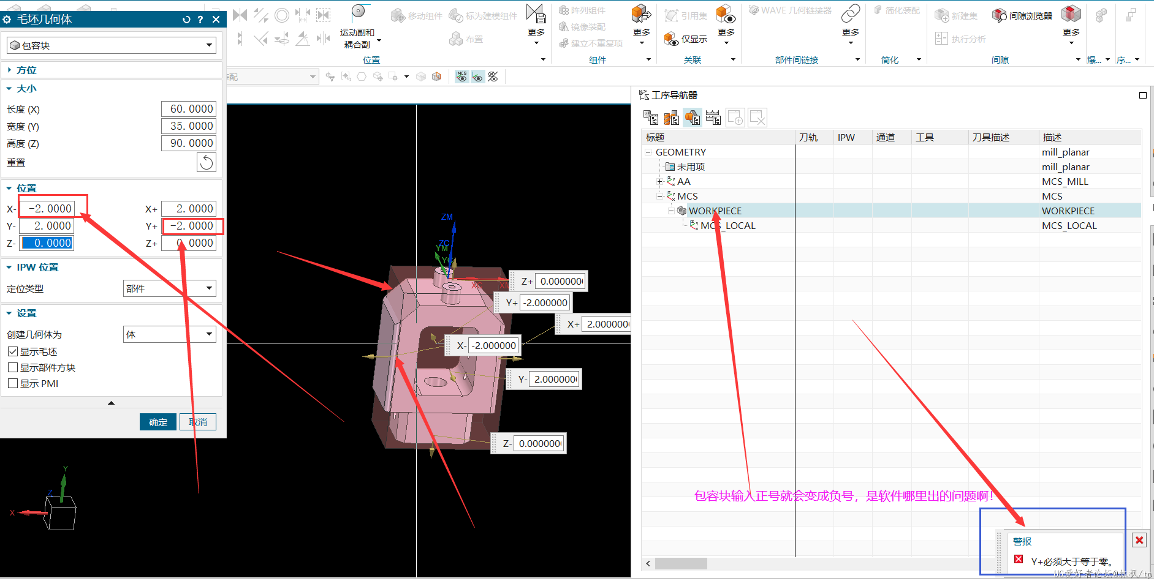The height and width of the screenshot is (581, 1154).
Task: Click the chain link More icon
Action: pos(851,13)
